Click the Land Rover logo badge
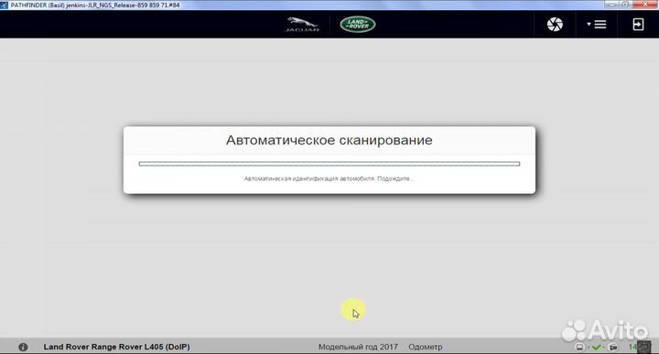The image size is (659, 354). (x=358, y=25)
